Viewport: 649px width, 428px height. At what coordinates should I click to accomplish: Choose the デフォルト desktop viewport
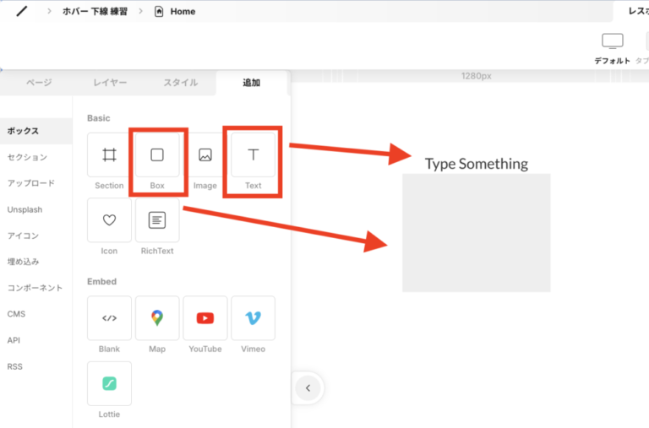(x=612, y=48)
